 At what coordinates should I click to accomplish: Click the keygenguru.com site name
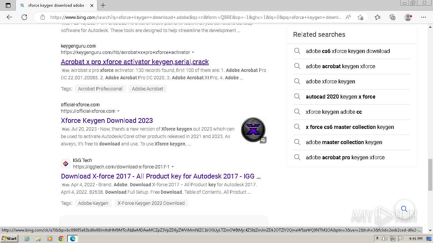point(78,46)
